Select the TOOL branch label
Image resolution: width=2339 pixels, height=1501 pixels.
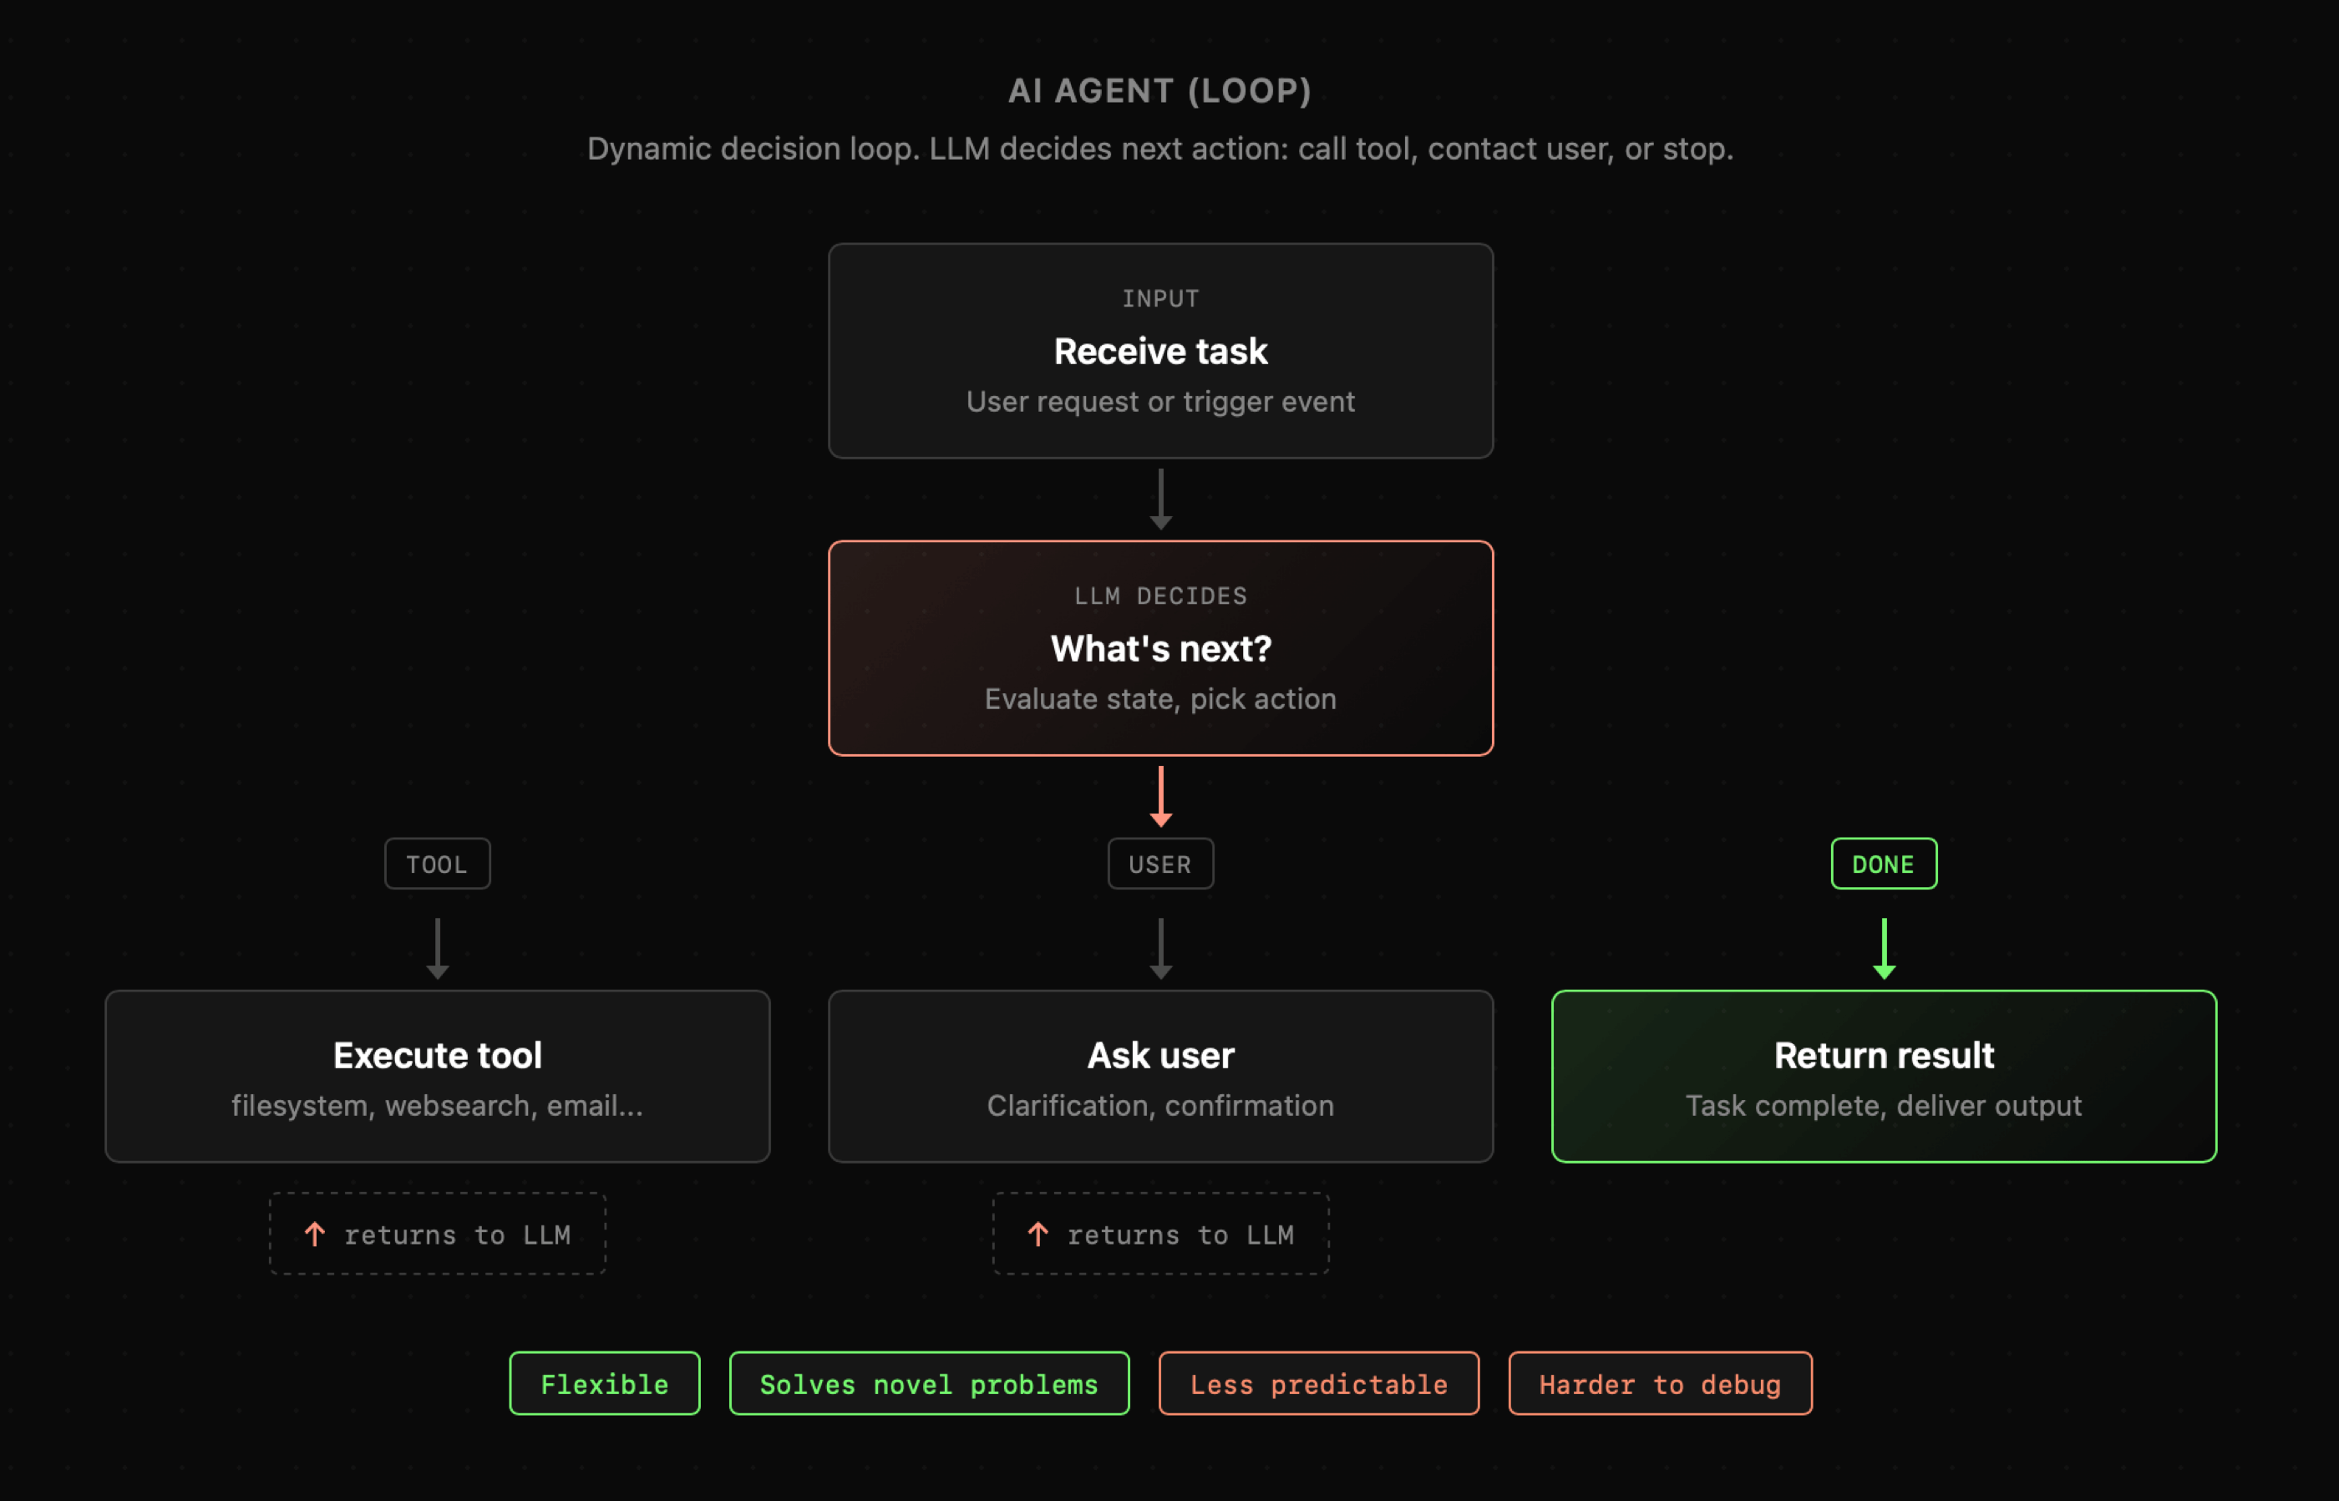(x=438, y=864)
